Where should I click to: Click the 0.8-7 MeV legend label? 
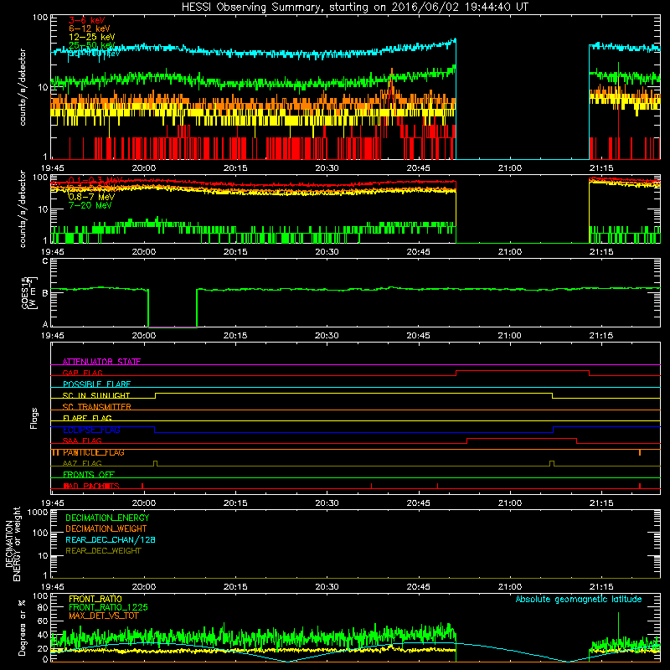click(x=92, y=197)
